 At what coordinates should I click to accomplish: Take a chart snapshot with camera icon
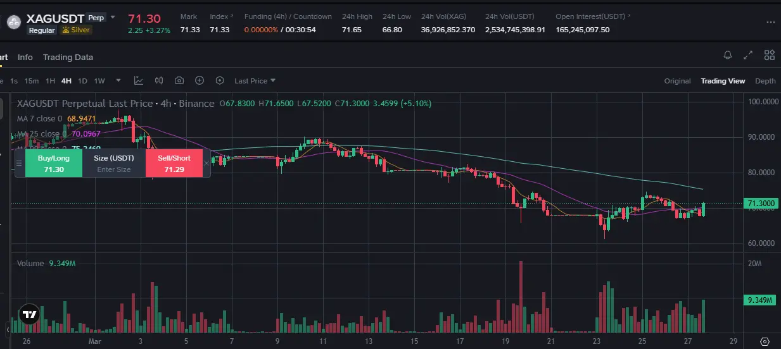[x=179, y=80]
